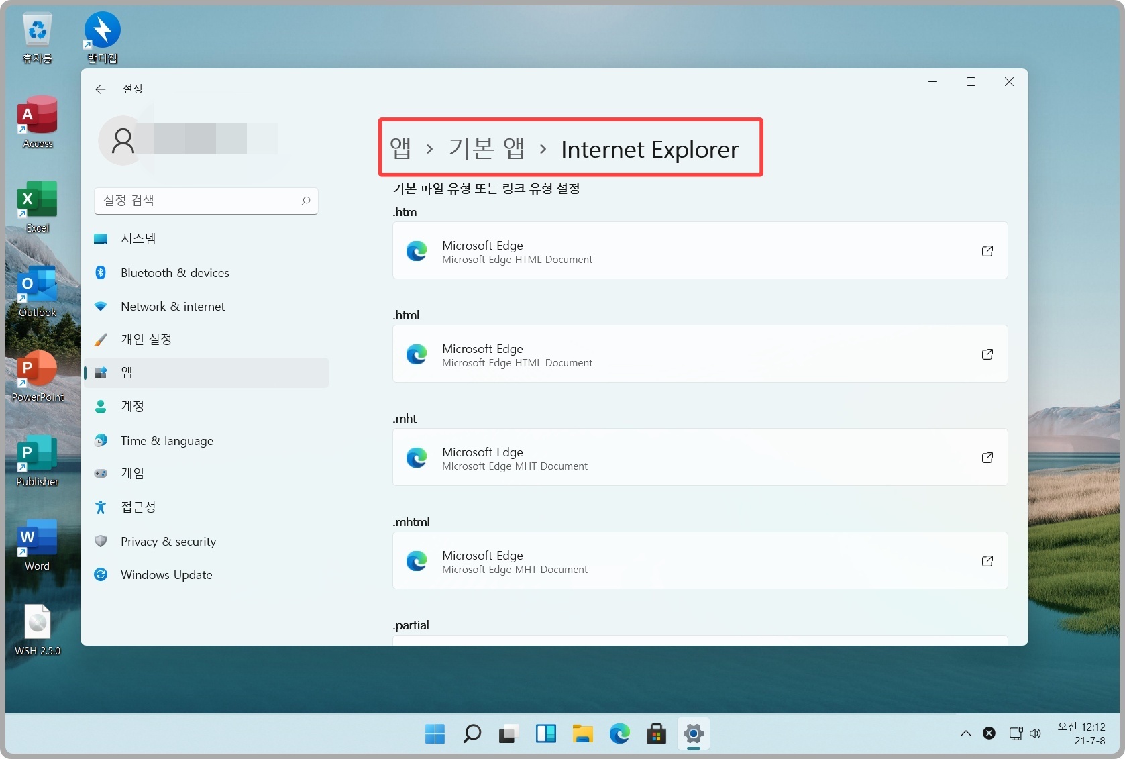Change default app for .html
This screenshot has height=759, width=1125.
tap(700, 354)
